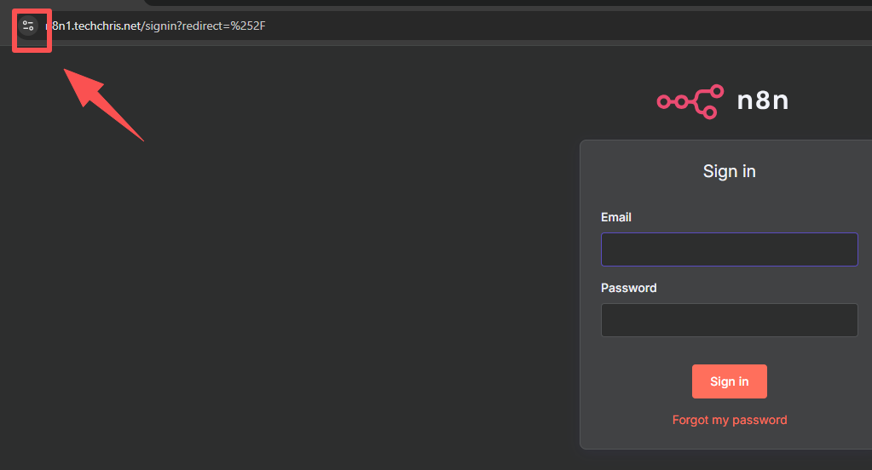Image resolution: width=872 pixels, height=470 pixels.
Task: Click the Password field label
Action: point(629,288)
